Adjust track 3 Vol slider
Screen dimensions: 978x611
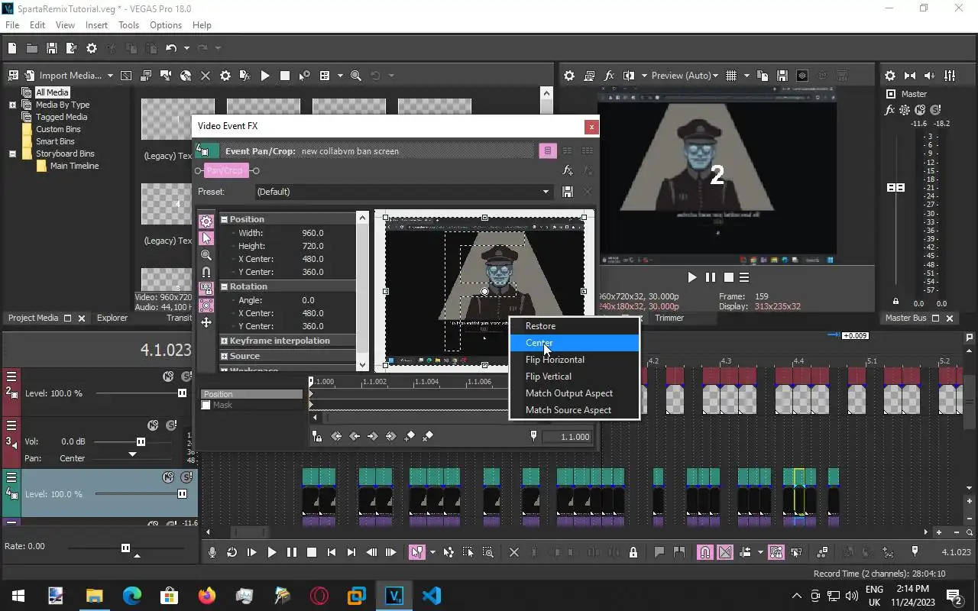141,441
